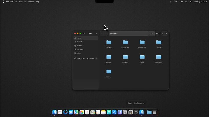The image size is (209, 117).
Task: Open Trash in the dock
Action: [154, 112]
